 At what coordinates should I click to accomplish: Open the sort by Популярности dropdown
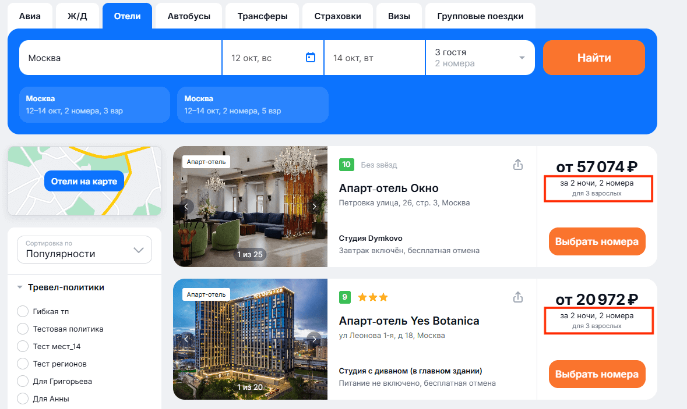[84, 250]
